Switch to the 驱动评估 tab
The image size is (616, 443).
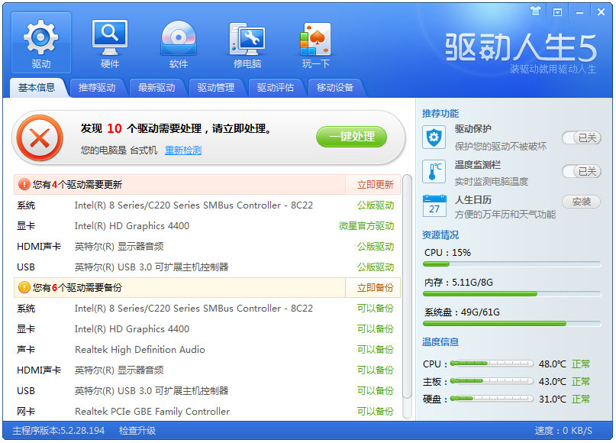pos(276,88)
